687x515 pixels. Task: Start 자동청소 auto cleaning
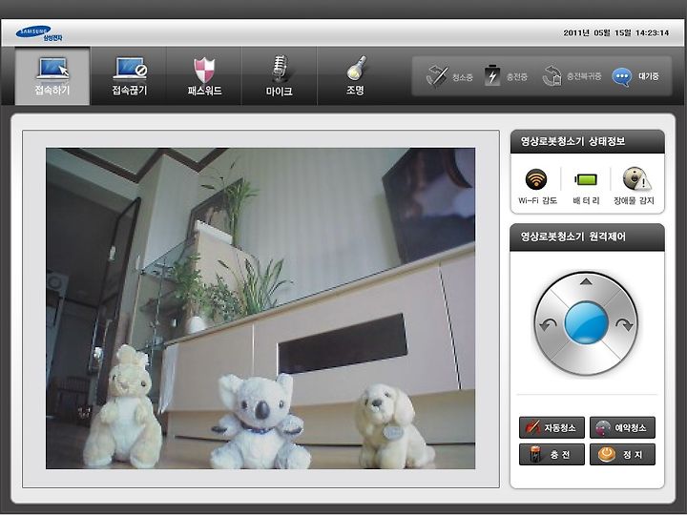pyautogui.click(x=552, y=427)
